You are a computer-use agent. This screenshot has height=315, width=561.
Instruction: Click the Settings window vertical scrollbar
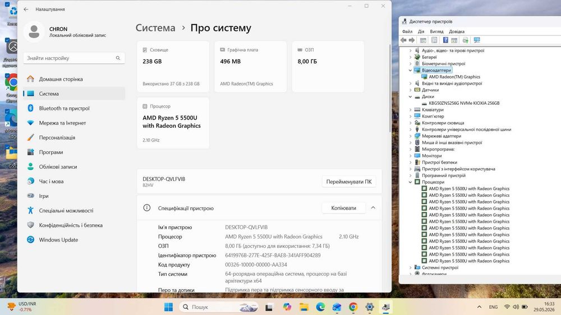390,89
